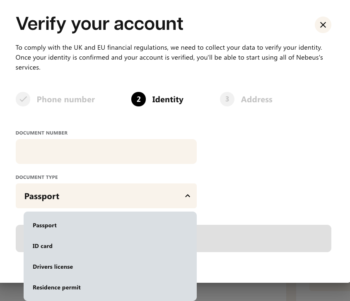Image resolution: width=350 pixels, height=301 pixels.
Task: Click the black step 2 circle icon
Action: coord(138,99)
